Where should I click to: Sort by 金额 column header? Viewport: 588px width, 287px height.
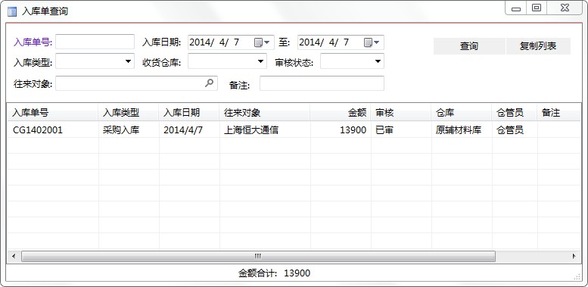click(341, 112)
